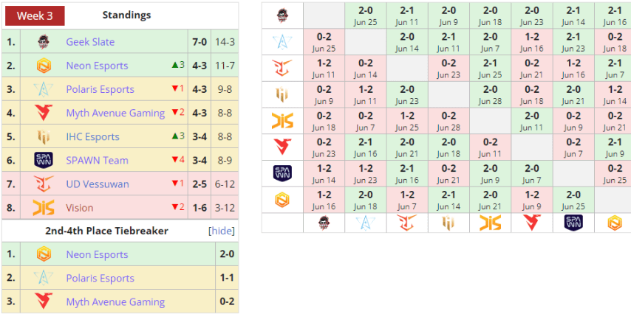Click the 2-0 Jun 25 cell in Geek Slate row

(366, 15)
